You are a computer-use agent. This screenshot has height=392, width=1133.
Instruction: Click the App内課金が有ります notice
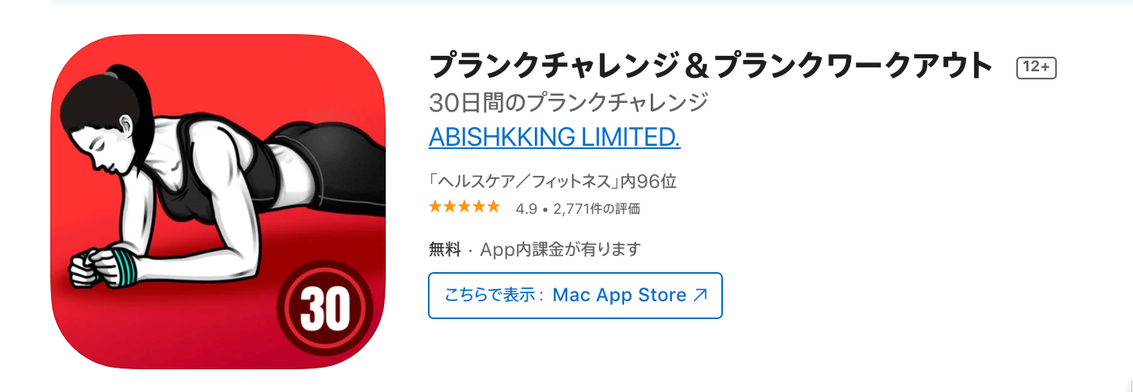561,249
